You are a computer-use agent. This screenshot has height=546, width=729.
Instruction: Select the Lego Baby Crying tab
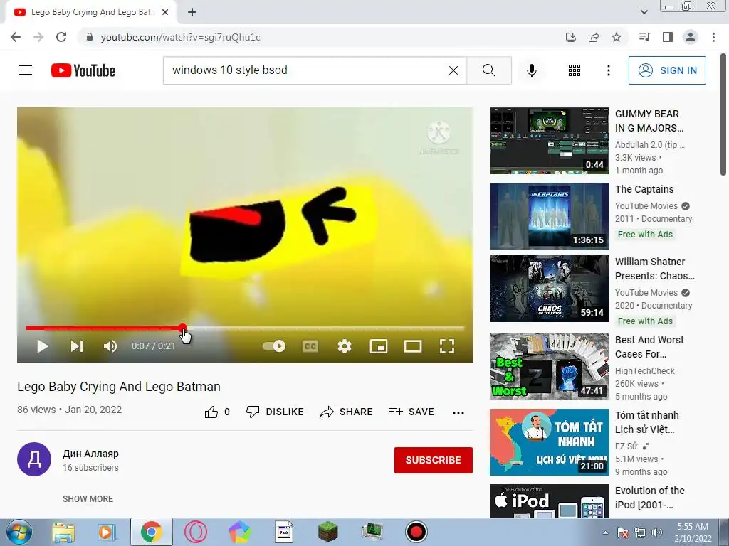[91, 12]
